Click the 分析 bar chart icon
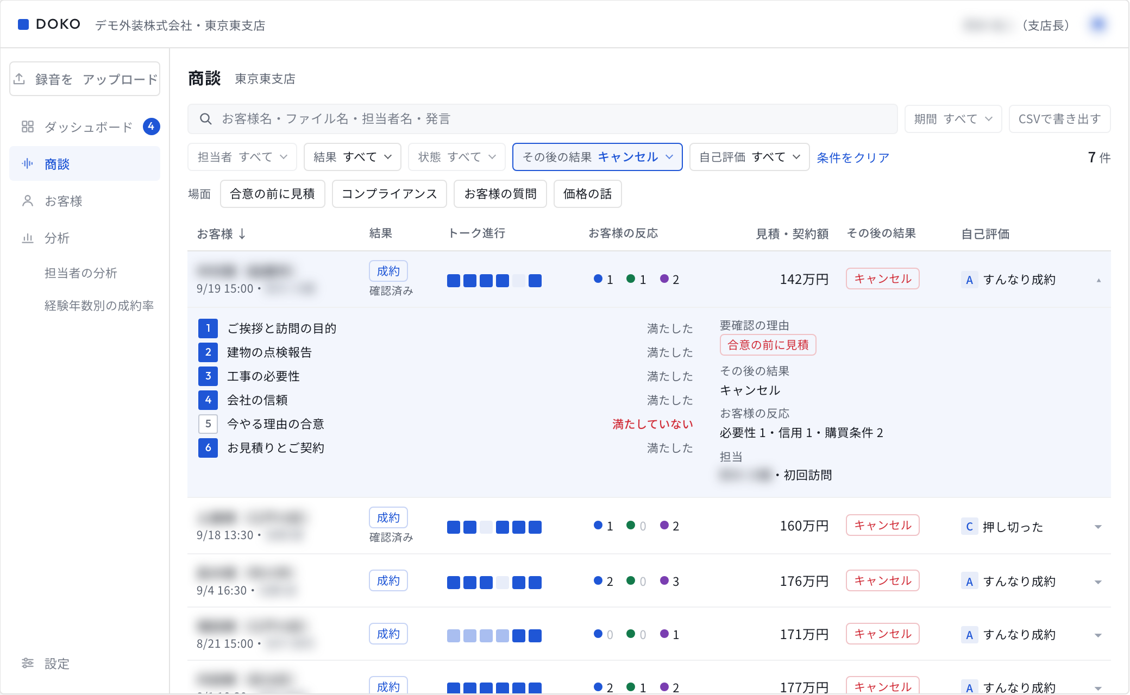 pos(28,238)
